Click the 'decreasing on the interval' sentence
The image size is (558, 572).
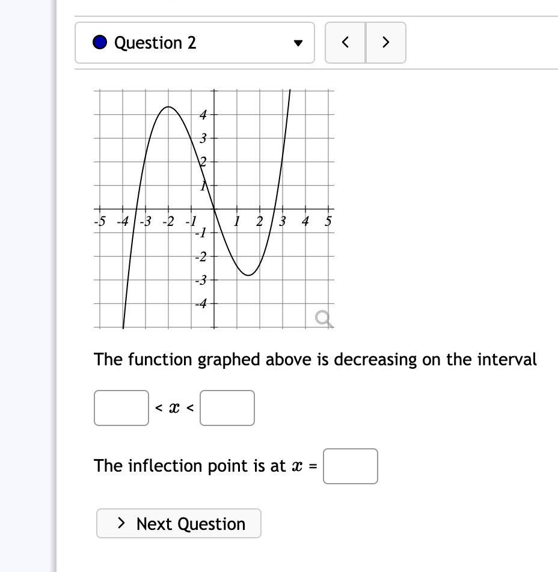(315, 360)
